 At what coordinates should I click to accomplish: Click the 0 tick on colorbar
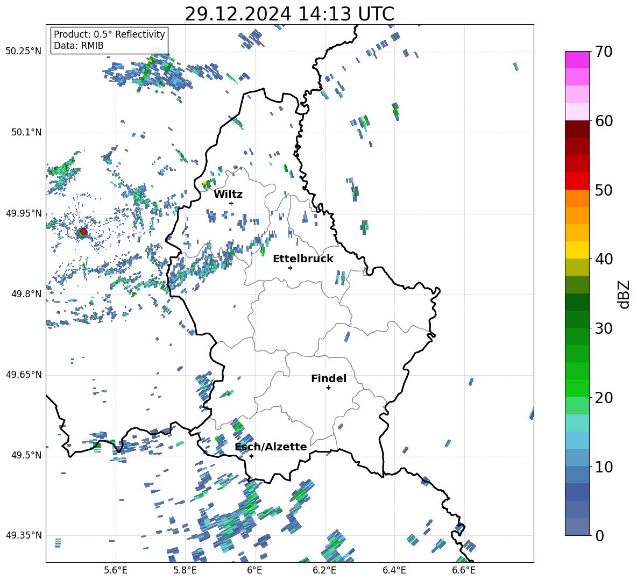[x=600, y=535]
